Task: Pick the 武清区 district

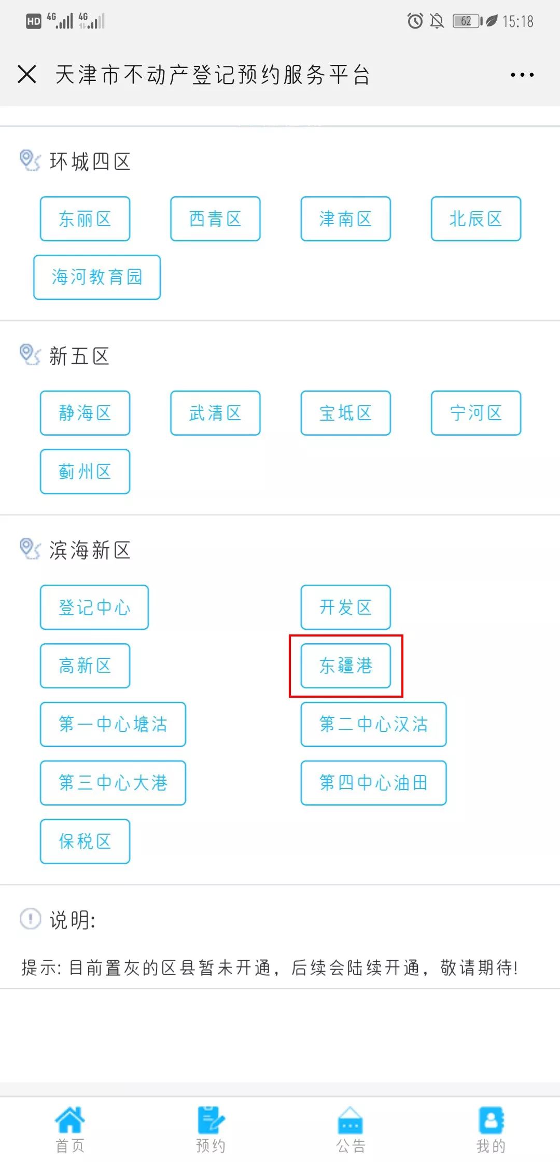Action: (x=215, y=413)
